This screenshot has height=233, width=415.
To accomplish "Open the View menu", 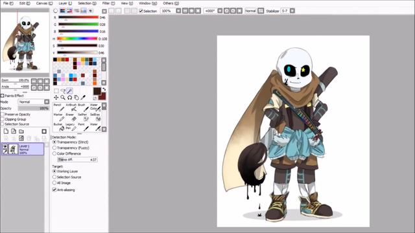I will pyautogui.click(x=127, y=3).
